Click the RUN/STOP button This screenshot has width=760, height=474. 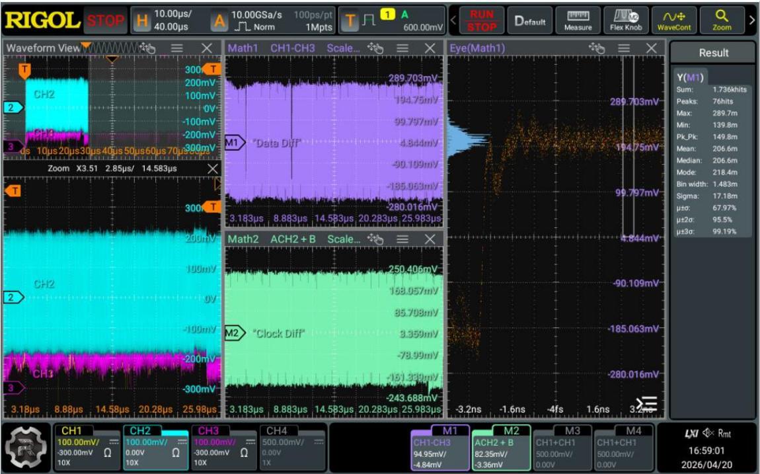(481, 21)
